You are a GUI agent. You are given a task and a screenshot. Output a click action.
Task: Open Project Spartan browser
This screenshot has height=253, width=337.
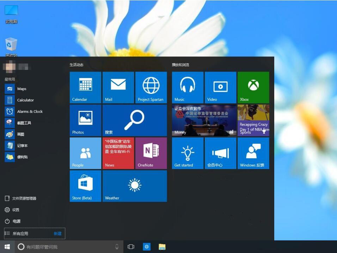click(x=151, y=87)
